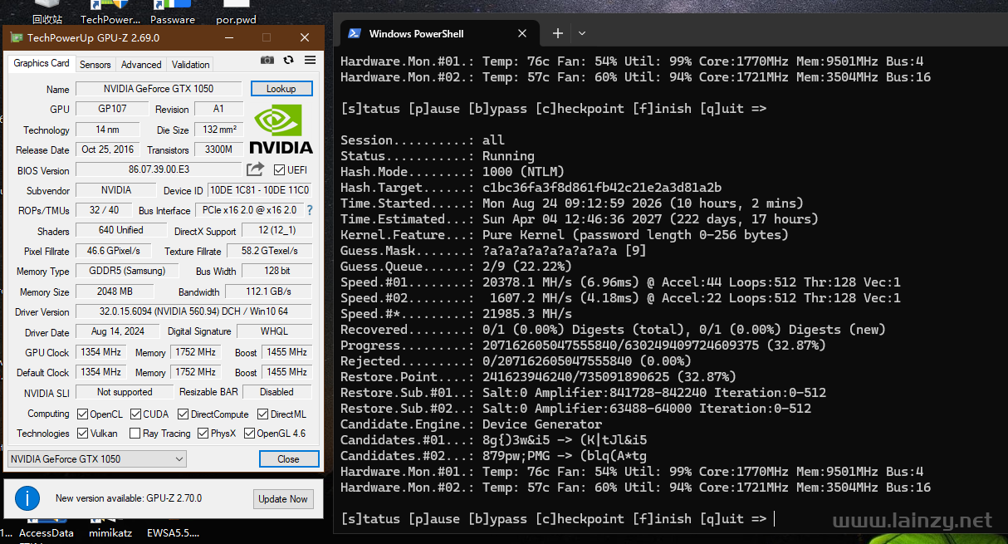Click the Time.Estimated line in PowerShell
This screenshot has width=1008, height=544.
coord(580,219)
